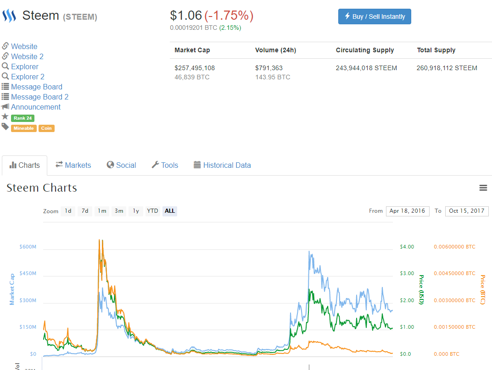Click the $791,363 volume value
The image size is (492, 370).
[268, 68]
